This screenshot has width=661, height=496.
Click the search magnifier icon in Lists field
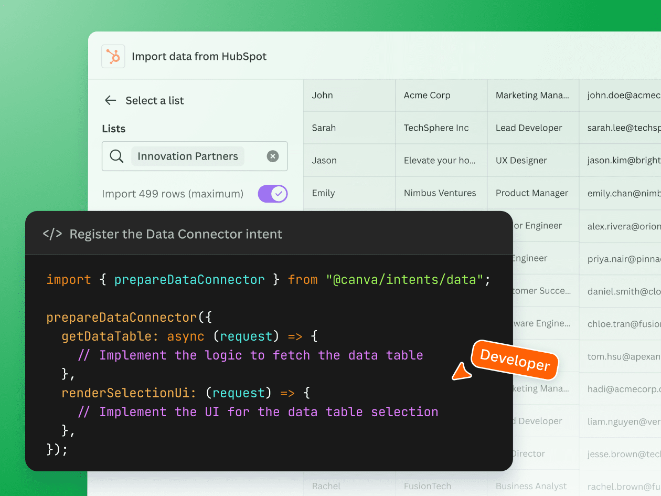click(x=116, y=156)
